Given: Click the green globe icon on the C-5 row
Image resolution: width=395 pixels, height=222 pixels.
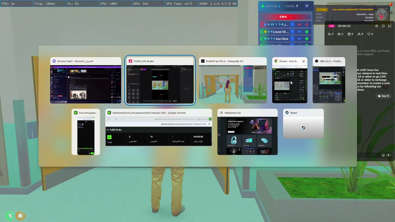Looking at the screenshot, I should (x=307, y=32).
